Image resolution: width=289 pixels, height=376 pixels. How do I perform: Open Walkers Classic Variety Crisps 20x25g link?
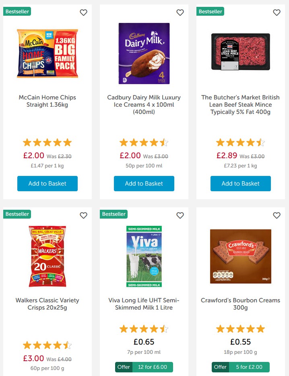coord(47,304)
